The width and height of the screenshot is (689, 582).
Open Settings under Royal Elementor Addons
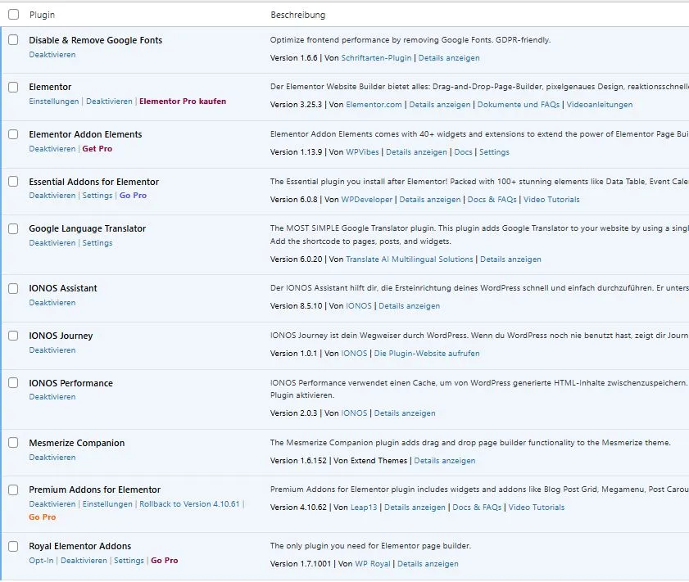129,561
